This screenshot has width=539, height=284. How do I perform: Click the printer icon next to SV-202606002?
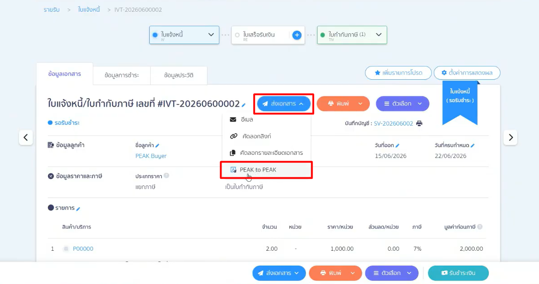[x=419, y=123]
